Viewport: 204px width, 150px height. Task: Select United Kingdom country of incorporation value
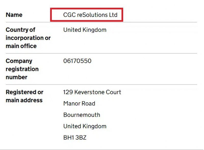[x=85, y=30]
